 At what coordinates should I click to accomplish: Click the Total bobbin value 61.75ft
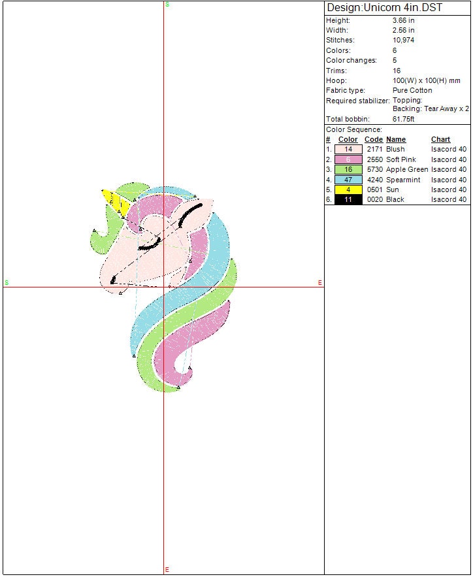(x=404, y=120)
